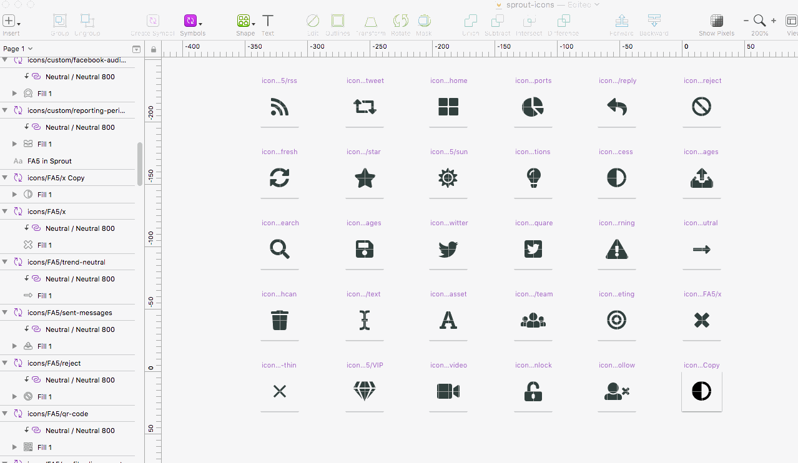Select the reject circle-slash icon
This screenshot has height=463, width=798.
coord(702,107)
